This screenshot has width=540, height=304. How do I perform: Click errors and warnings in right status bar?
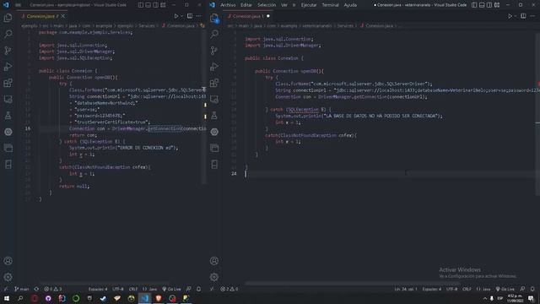tap(229, 289)
